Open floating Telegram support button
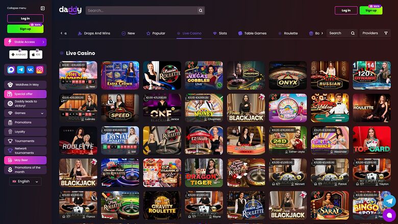 pyautogui.click(x=389, y=201)
